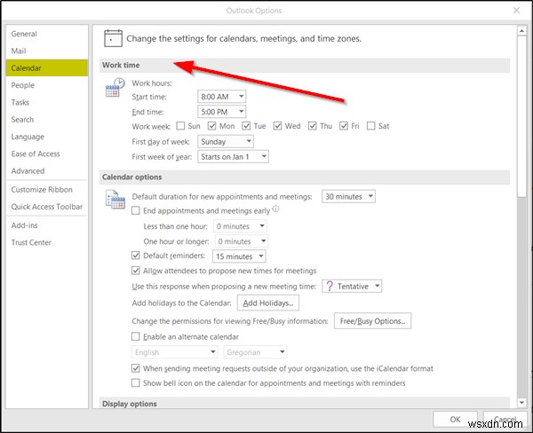Toggle the Default reminders checkbox
Viewport: 533px width, 433px height.
(x=136, y=256)
